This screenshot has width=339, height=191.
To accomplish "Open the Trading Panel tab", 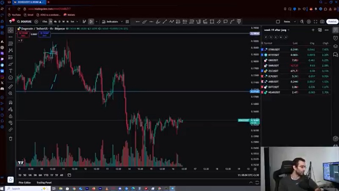I will click(44, 183).
